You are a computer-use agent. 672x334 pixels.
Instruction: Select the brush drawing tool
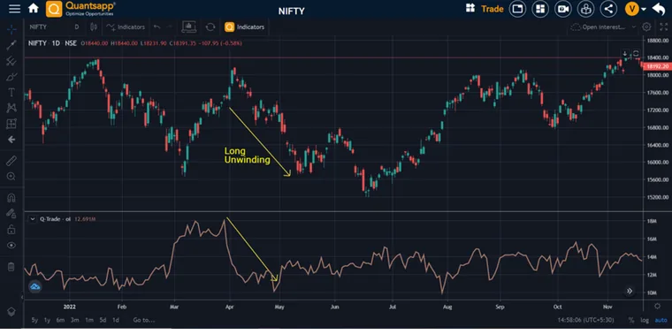11,77
